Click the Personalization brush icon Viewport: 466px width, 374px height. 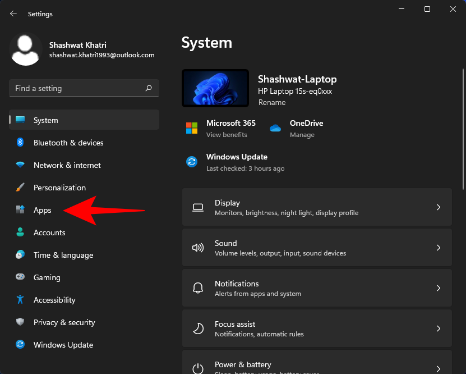click(20, 188)
